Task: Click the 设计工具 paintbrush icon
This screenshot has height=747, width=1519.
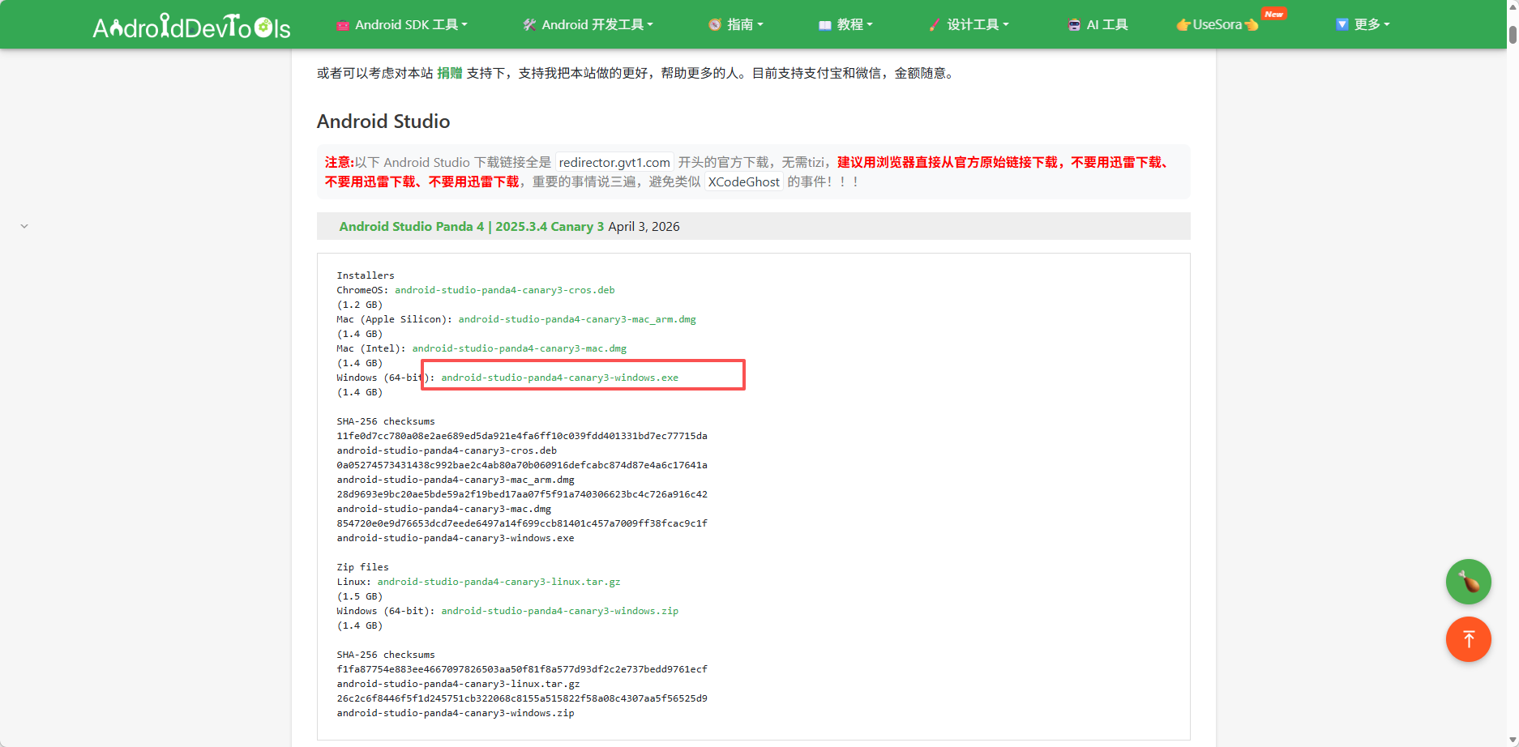Action: pos(935,25)
